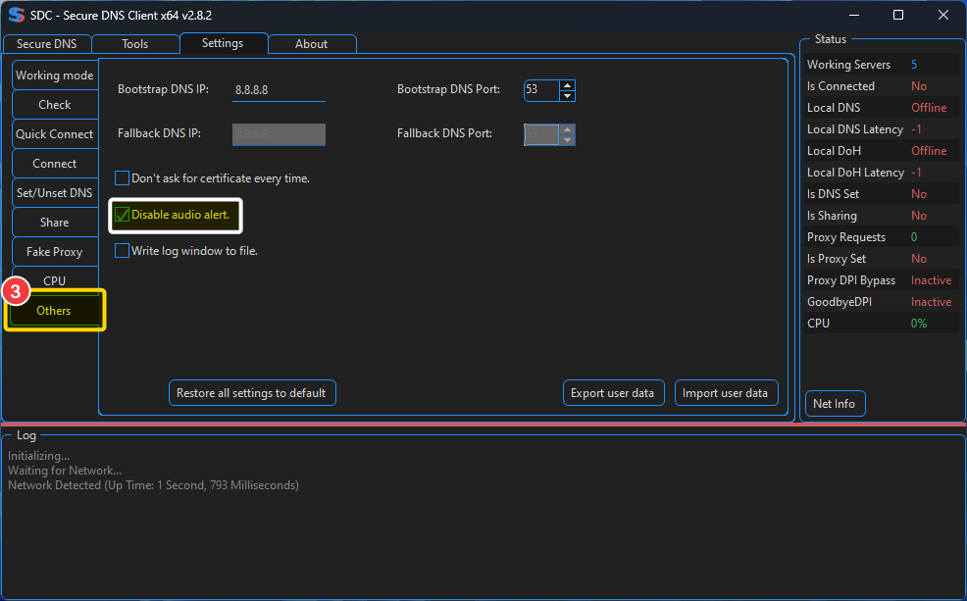Click the Is Connected status row
The image size is (967, 601).
click(882, 85)
